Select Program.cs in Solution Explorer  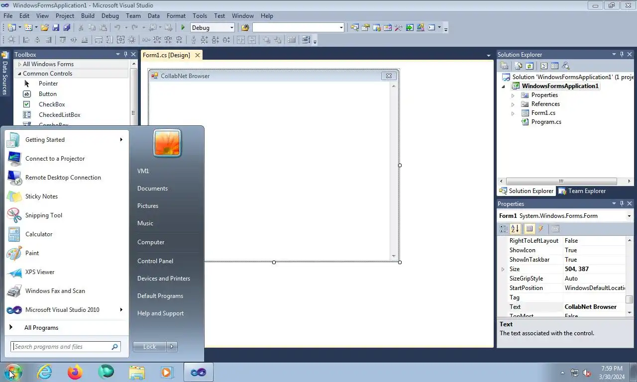[x=546, y=122]
